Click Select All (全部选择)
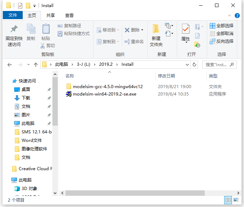This screenshot has height=207, width=244. click(x=221, y=26)
